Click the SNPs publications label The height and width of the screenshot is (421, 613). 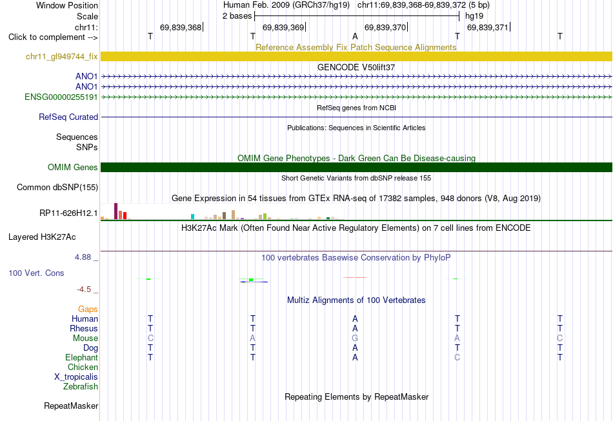coord(87,147)
